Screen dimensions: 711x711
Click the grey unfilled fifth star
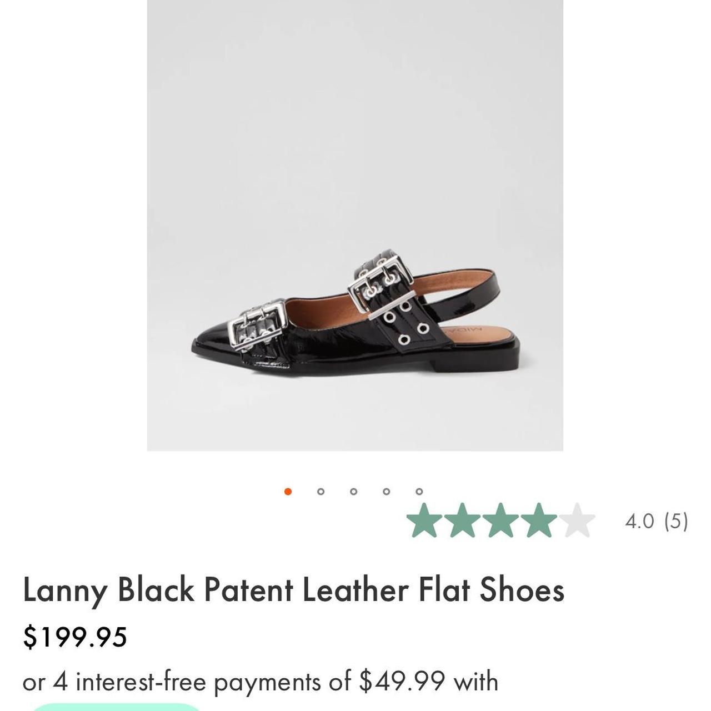577,520
